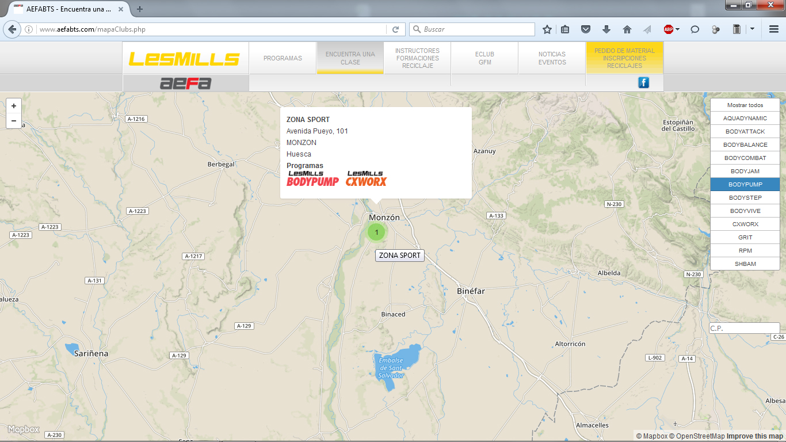Open the chat speech bubble icon
The width and height of the screenshot is (786, 442).
click(695, 29)
